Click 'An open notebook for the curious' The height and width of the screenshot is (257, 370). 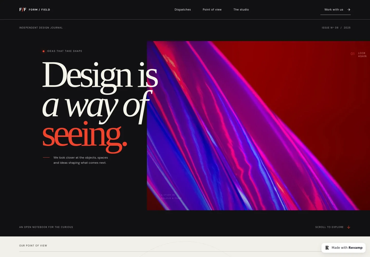point(46,227)
